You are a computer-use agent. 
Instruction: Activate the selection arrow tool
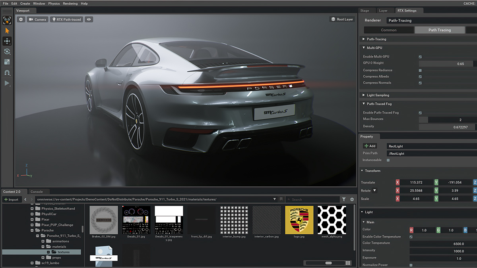7,30
